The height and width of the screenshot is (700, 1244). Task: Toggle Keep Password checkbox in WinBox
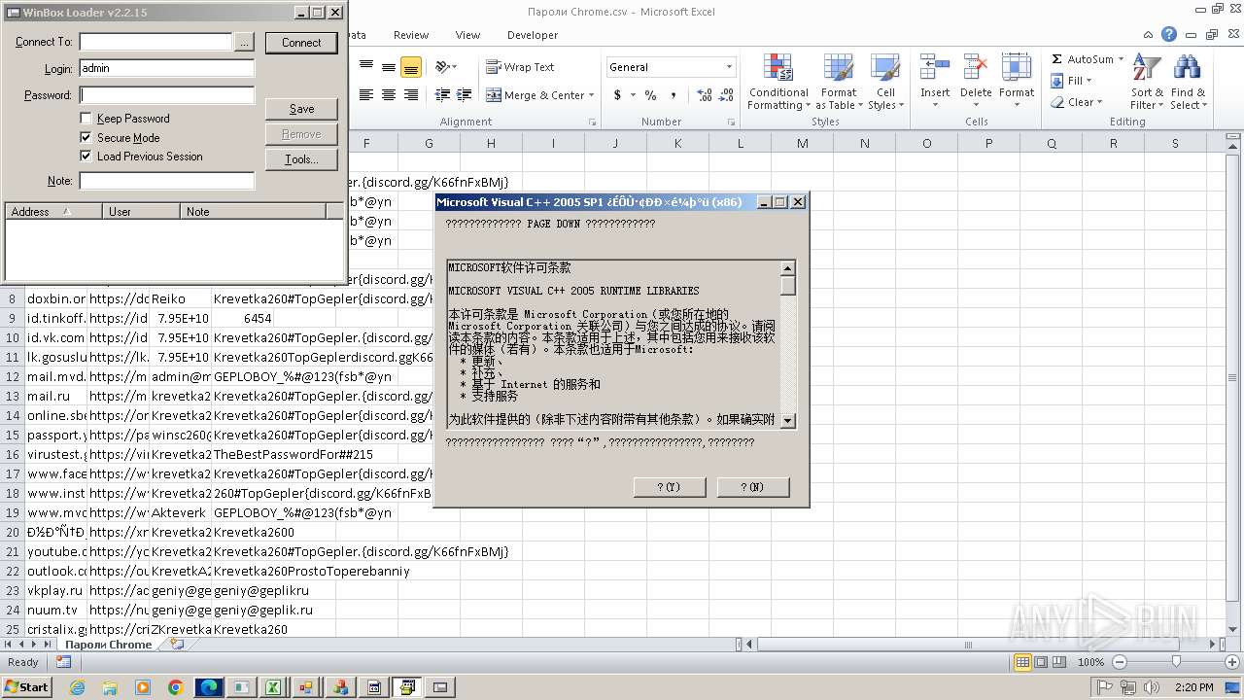click(x=86, y=119)
